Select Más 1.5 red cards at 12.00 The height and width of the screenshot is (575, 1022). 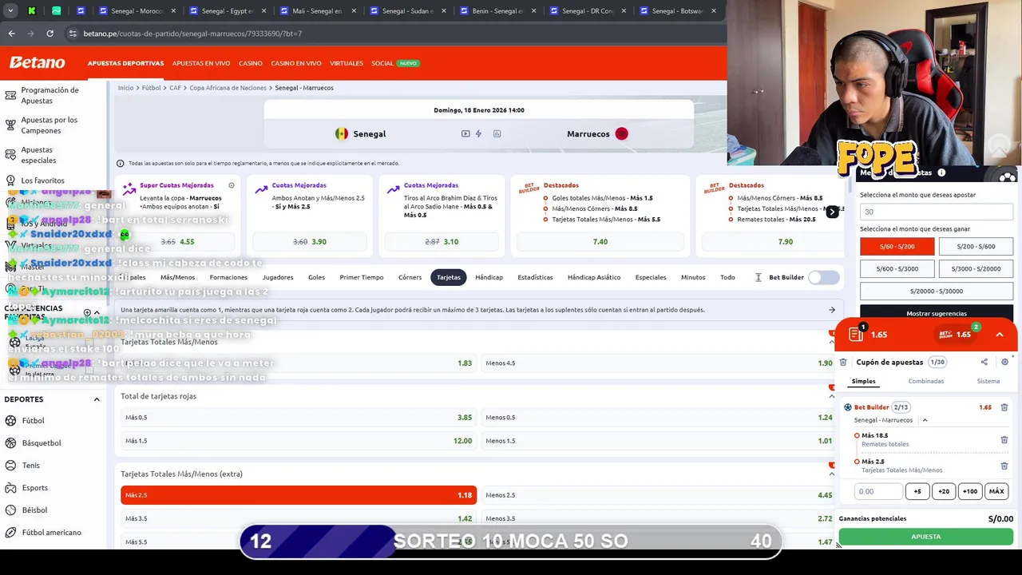pos(299,440)
